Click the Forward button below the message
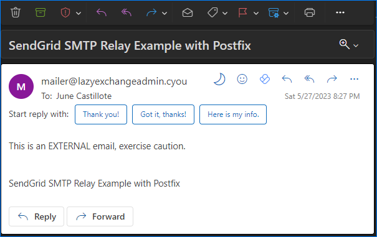 (x=100, y=216)
